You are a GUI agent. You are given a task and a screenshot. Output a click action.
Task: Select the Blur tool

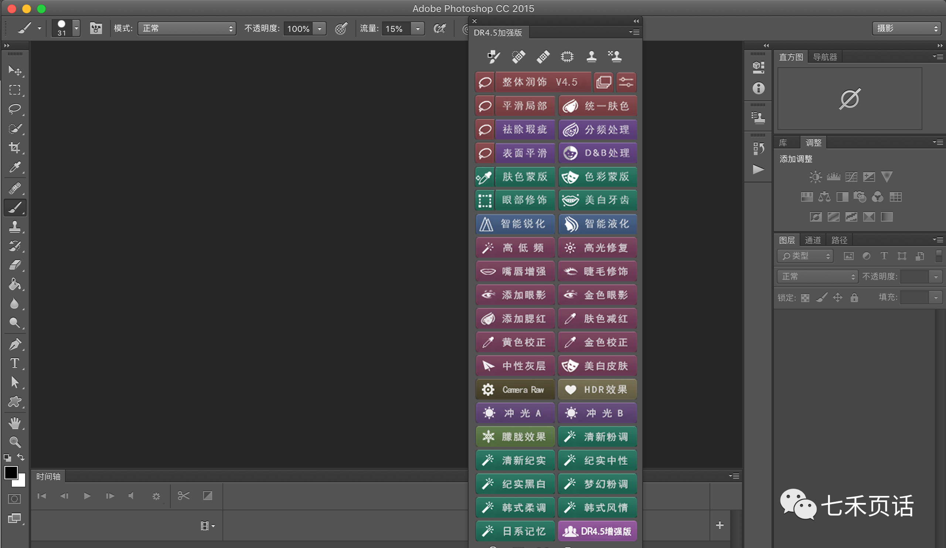pos(15,304)
